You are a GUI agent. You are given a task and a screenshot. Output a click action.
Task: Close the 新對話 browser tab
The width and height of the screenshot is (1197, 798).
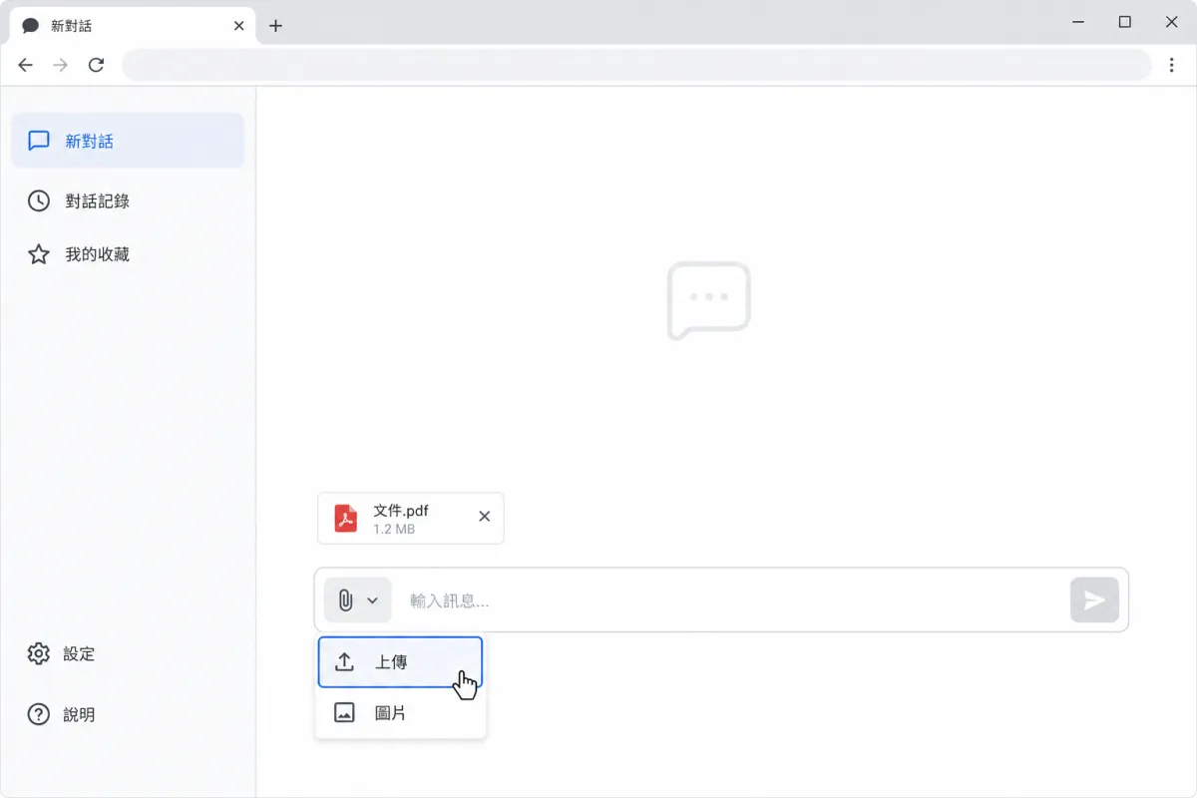238,26
